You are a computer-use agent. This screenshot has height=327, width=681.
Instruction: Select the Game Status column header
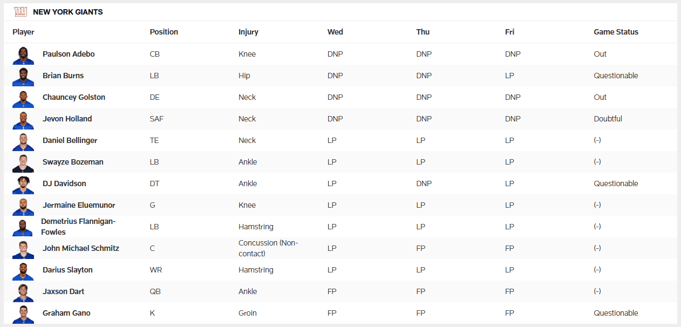pos(616,32)
